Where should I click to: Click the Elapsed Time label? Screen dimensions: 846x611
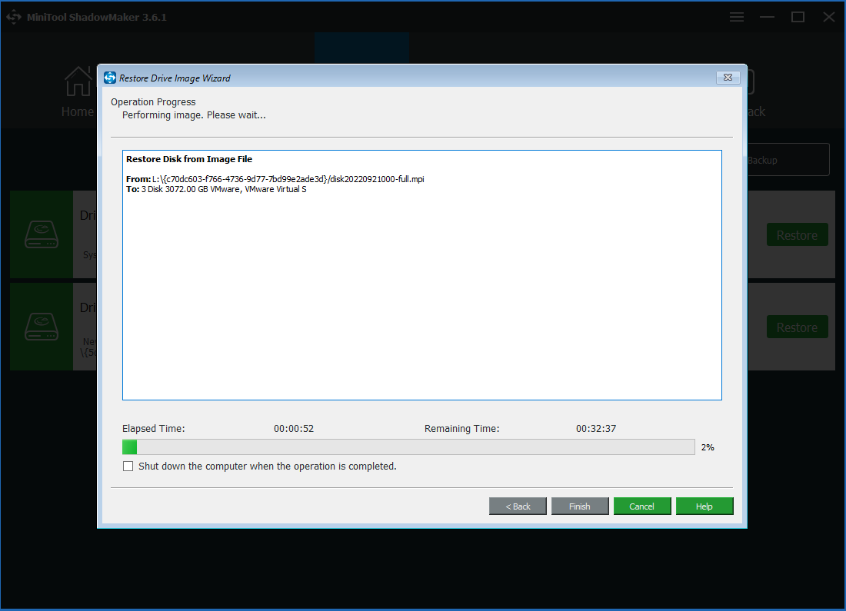[x=153, y=429]
